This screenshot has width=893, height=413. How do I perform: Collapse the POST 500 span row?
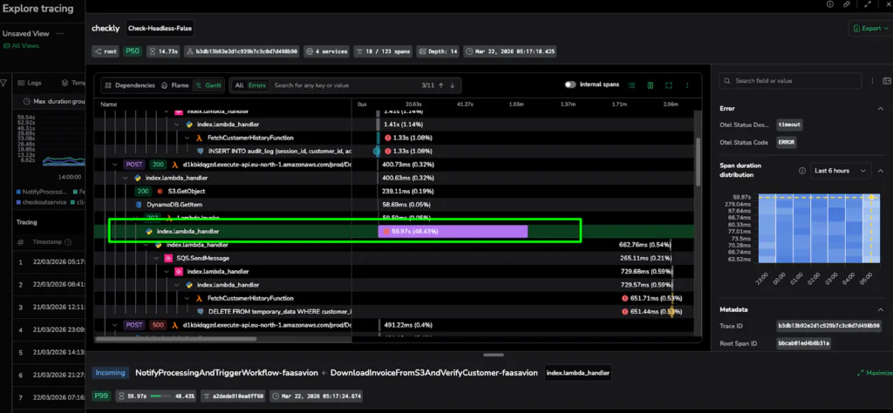tap(117, 325)
